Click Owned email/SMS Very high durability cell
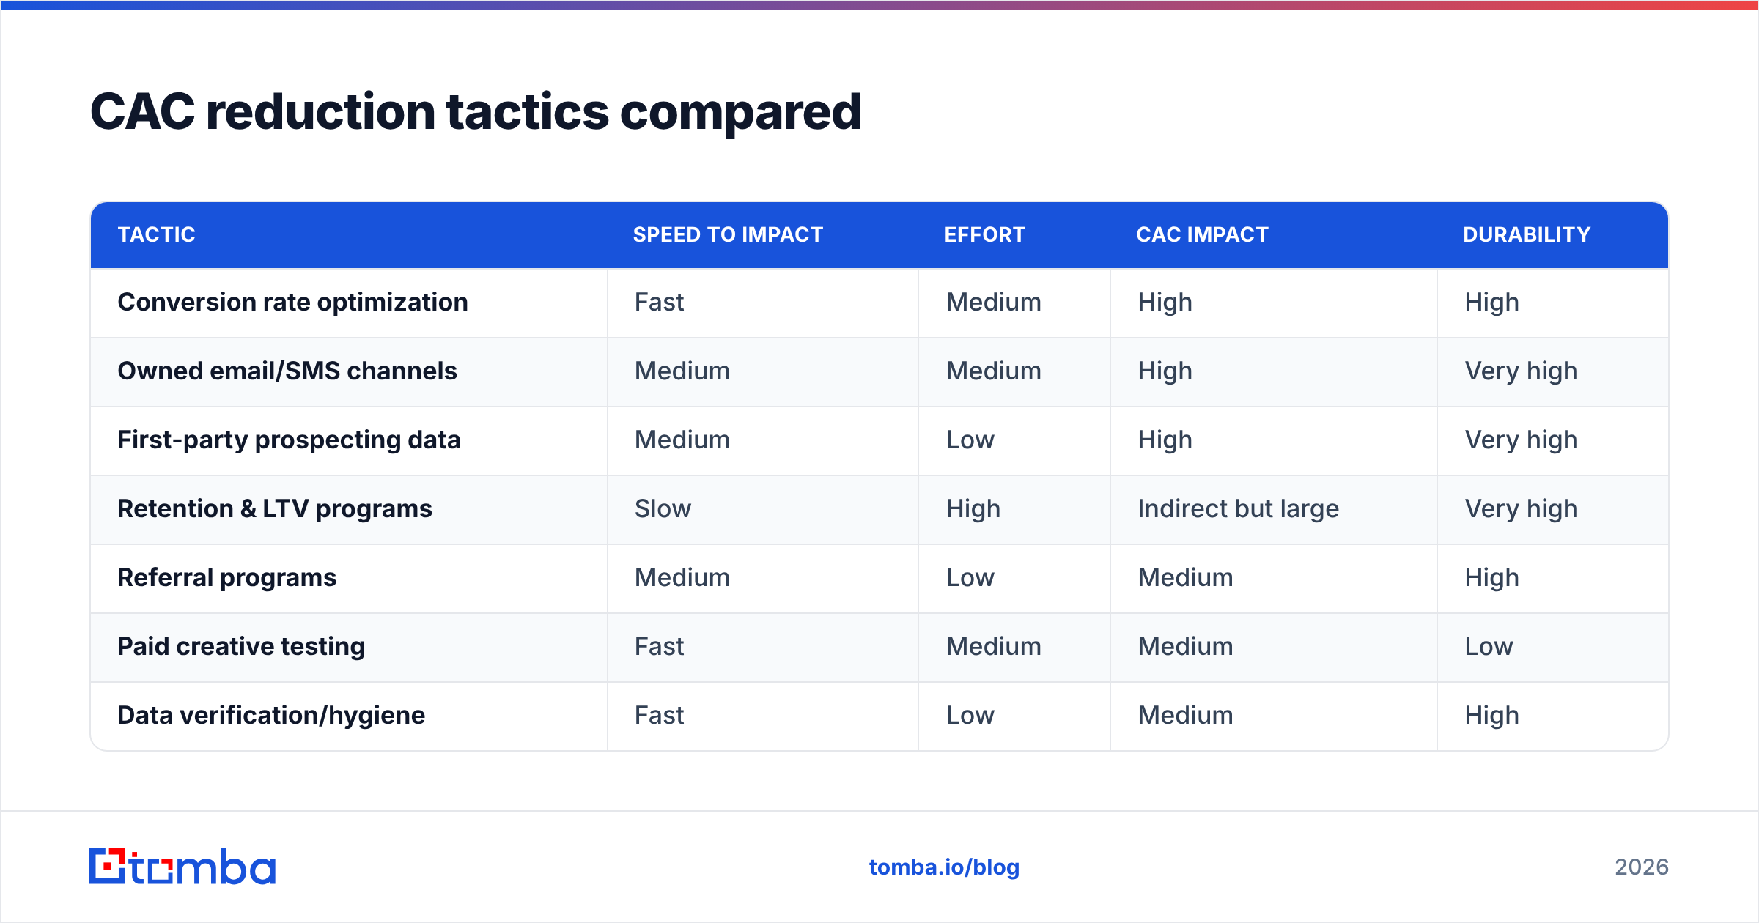The width and height of the screenshot is (1759, 923). (x=1521, y=371)
